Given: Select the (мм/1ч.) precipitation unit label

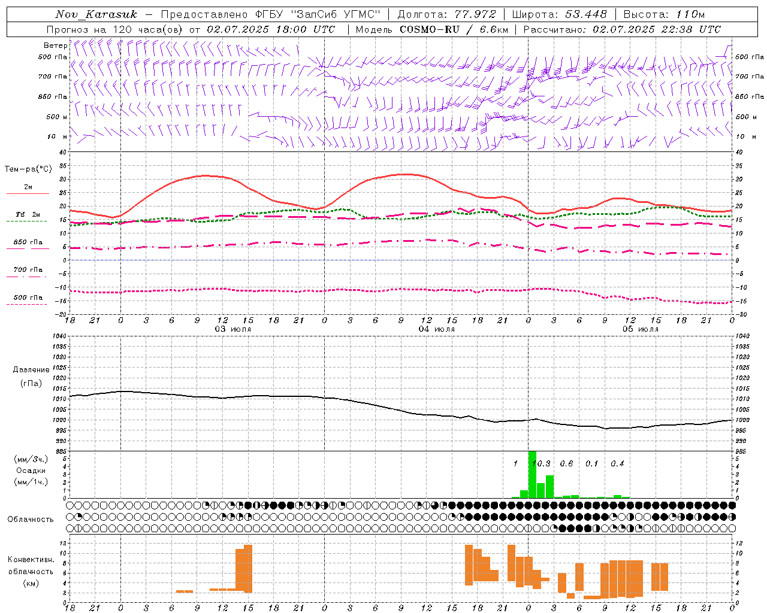Looking at the screenshot, I should coord(31,482).
